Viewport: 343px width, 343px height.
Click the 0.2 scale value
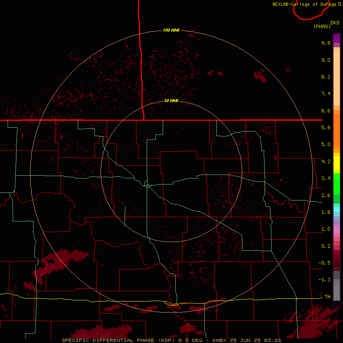click(x=326, y=246)
